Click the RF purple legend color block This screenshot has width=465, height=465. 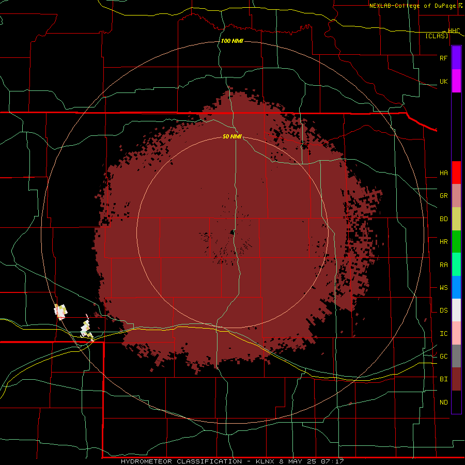click(456, 58)
